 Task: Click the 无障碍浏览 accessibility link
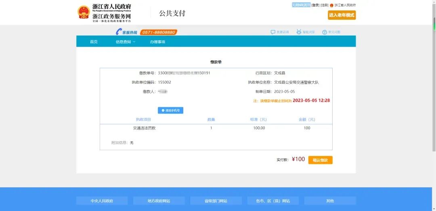click(301, 5)
